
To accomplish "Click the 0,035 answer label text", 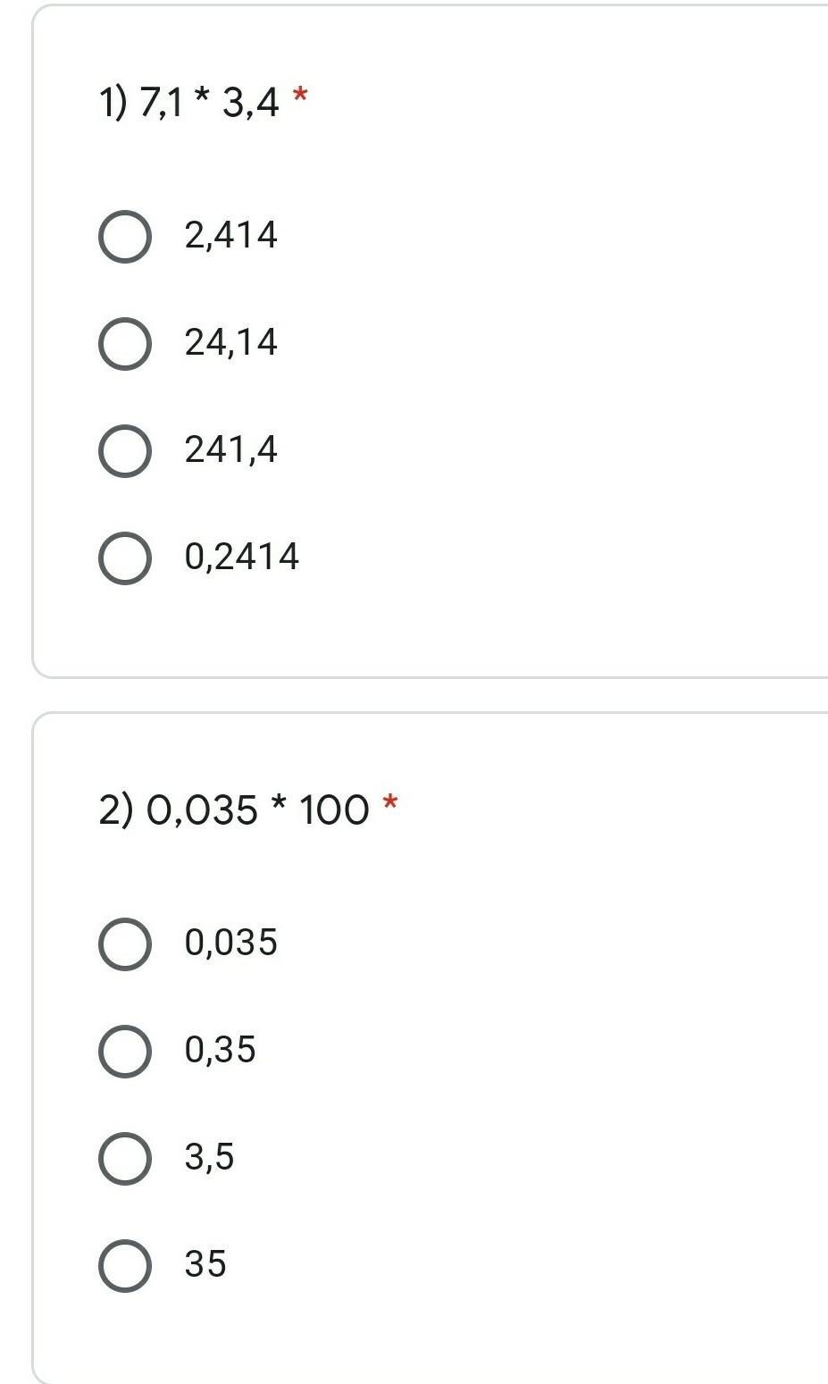I will tap(231, 944).
